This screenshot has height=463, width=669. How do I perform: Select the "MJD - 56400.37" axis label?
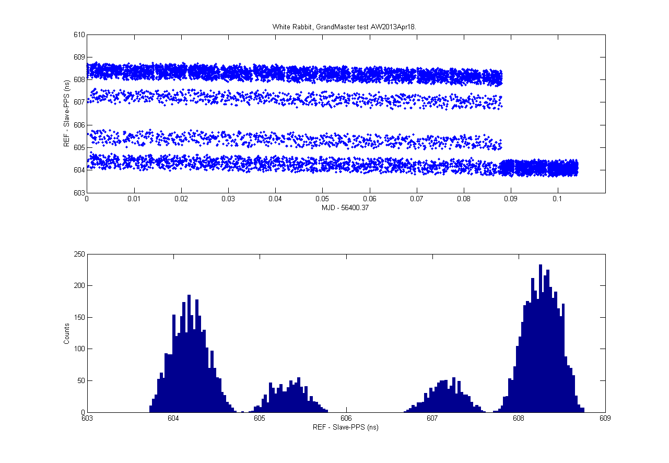(x=346, y=207)
